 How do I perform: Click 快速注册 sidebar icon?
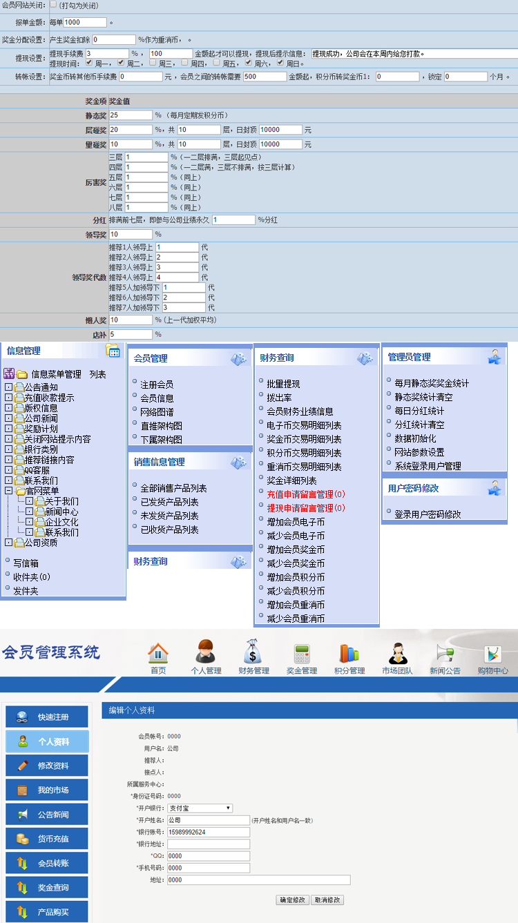(x=23, y=717)
